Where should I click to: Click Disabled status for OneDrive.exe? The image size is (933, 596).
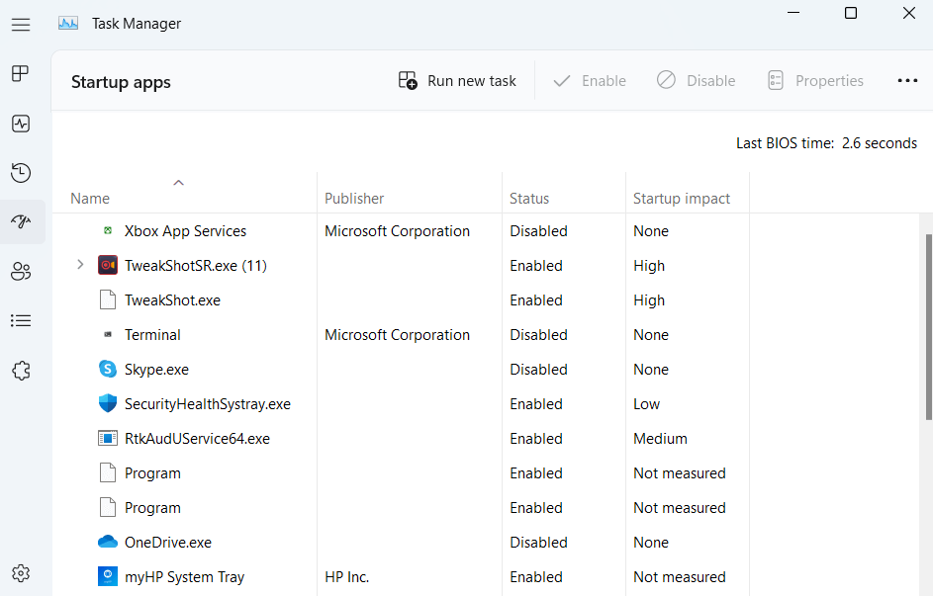click(x=538, y=543)
